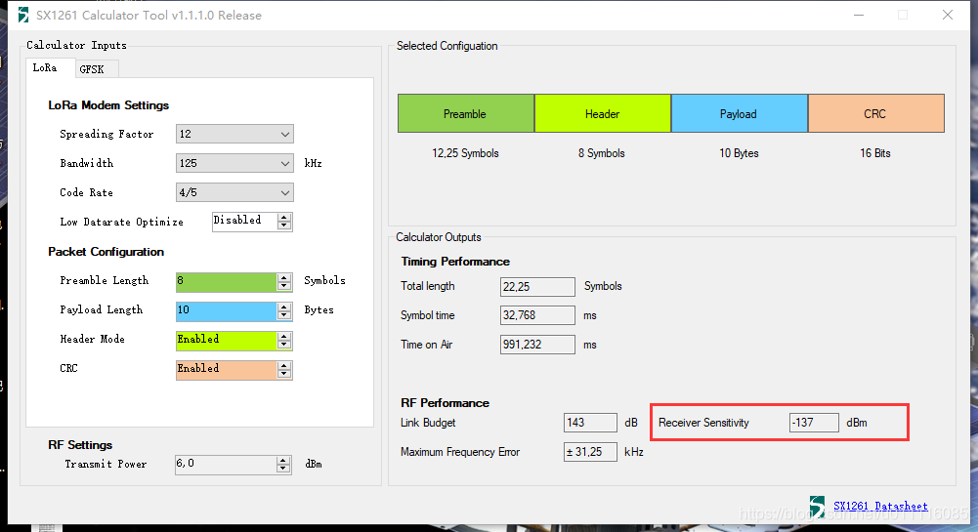Close the SX1261 Calculator window

[x=948, y=15]
